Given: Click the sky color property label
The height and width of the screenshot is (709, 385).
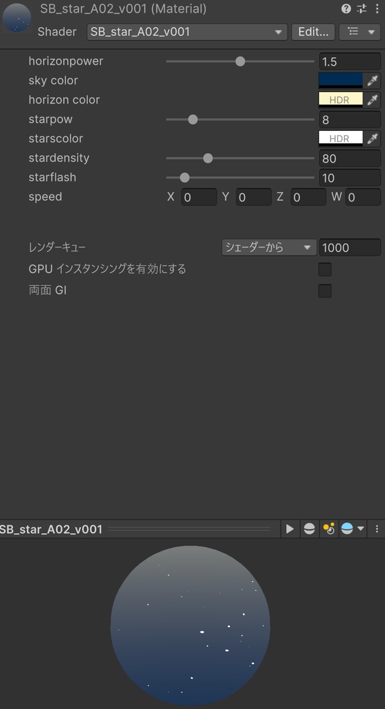Looking at the screenshot, I should click(x=53, y=80).
